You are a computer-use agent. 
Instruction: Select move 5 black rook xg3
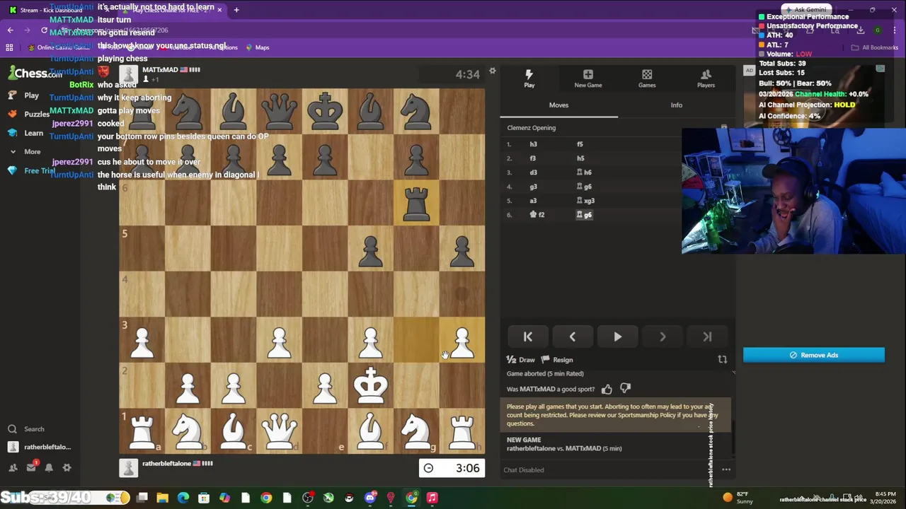585,201
